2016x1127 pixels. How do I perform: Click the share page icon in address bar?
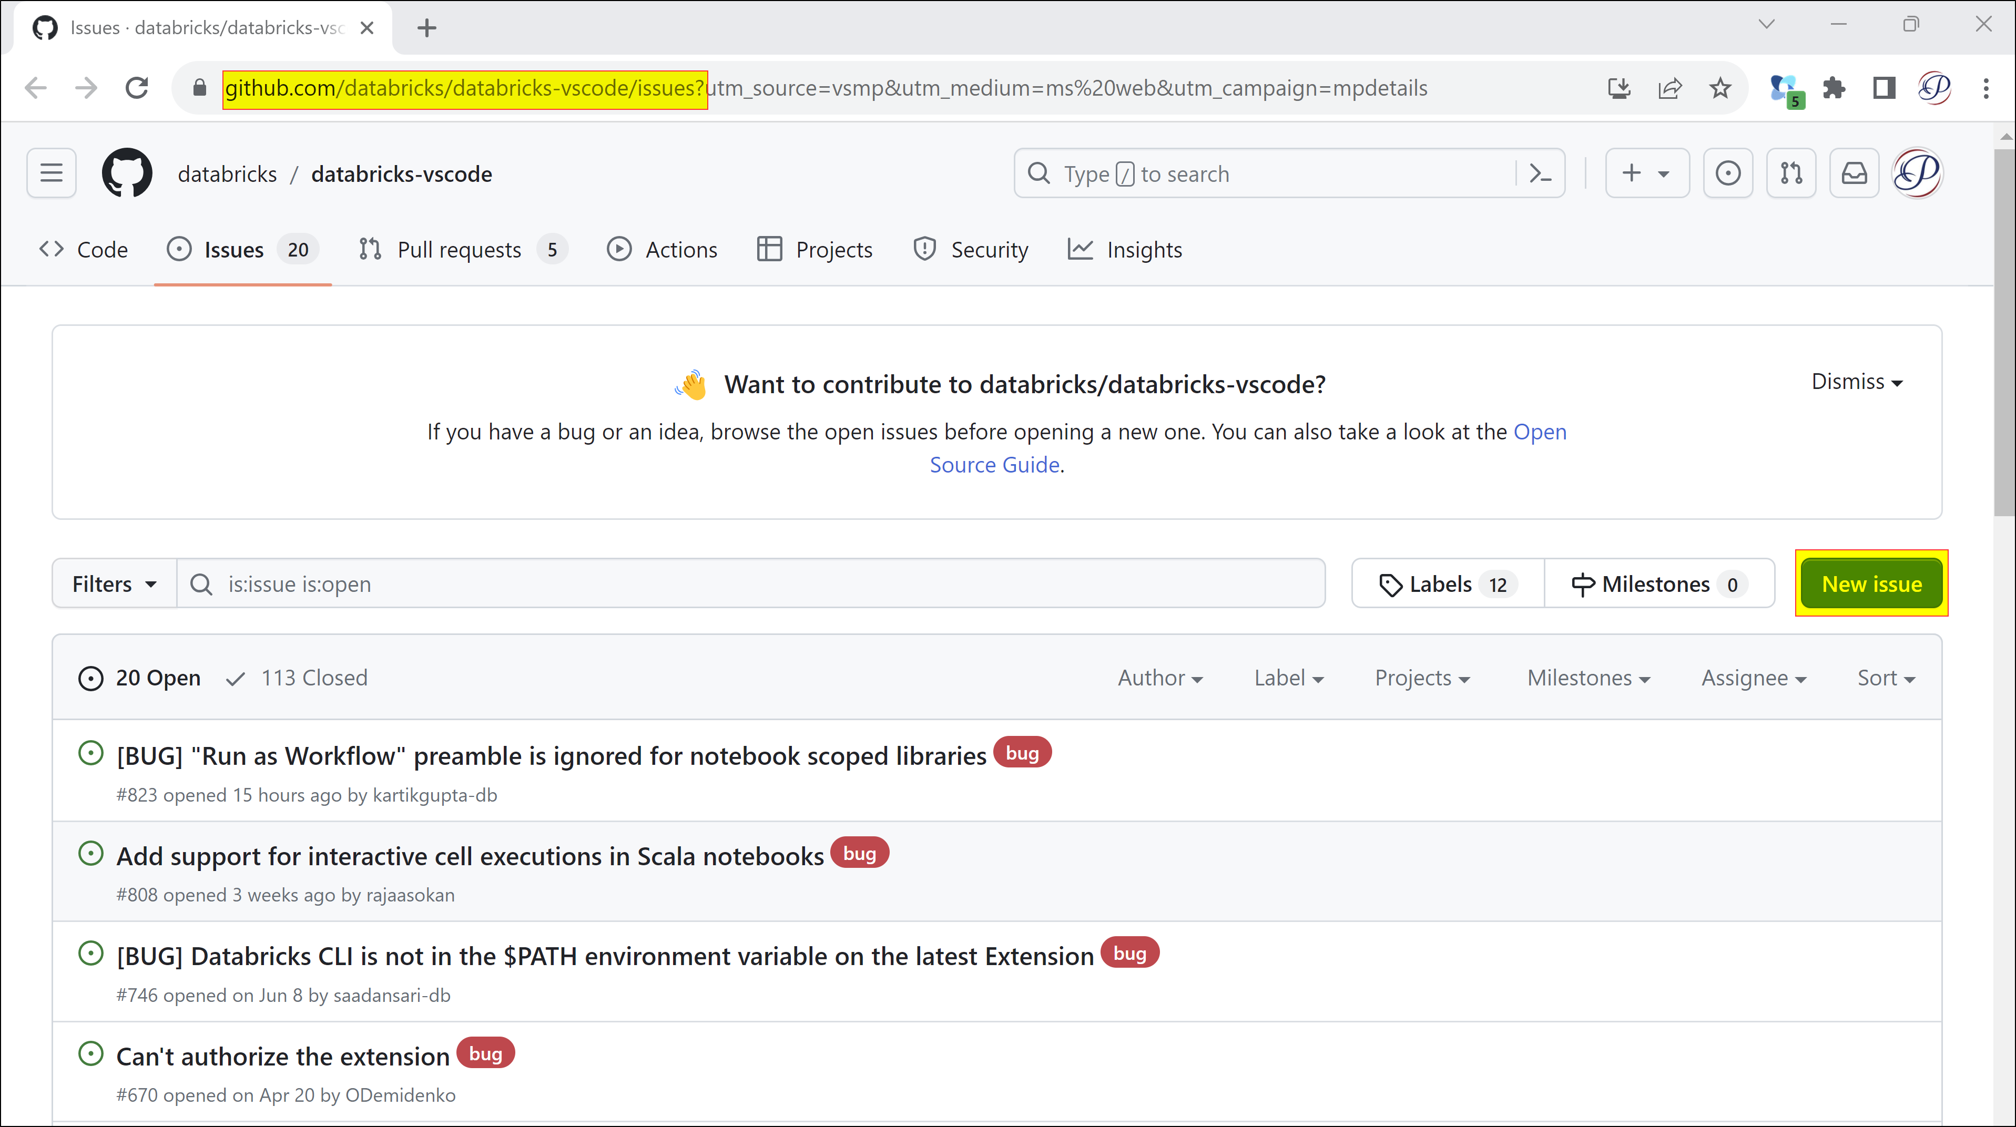[x=1669, y=88]
